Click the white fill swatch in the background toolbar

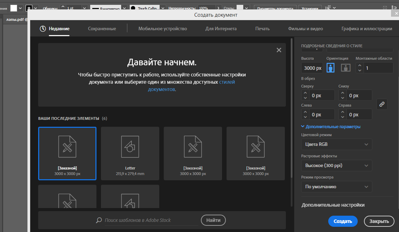point(14,8)
